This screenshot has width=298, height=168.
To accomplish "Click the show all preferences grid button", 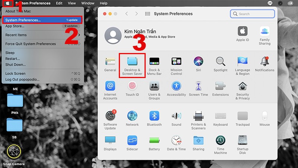I will [148, 14].
